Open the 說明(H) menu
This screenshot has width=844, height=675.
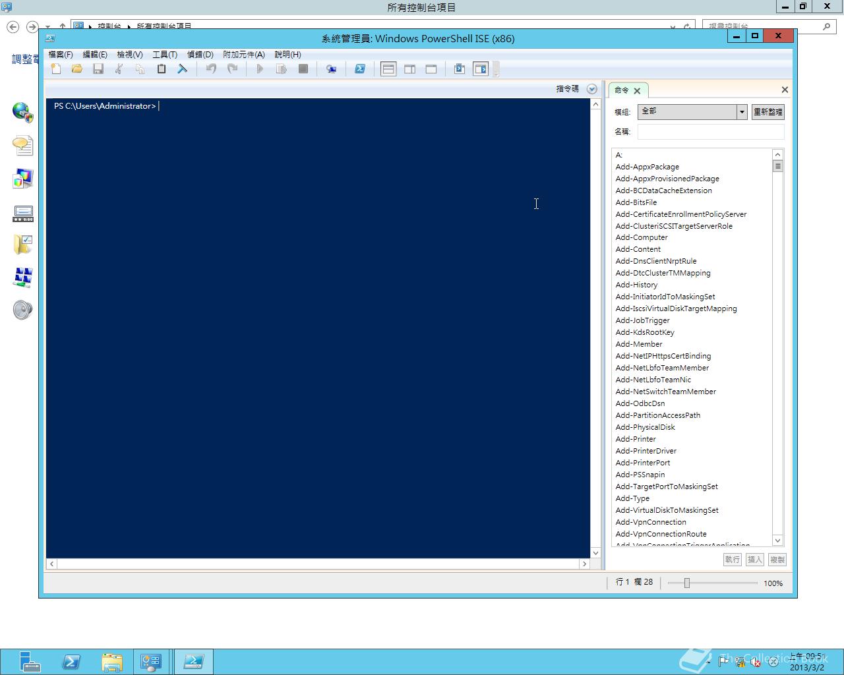[288, 55]
